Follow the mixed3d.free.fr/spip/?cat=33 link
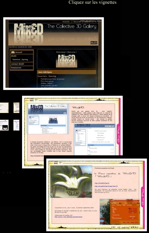This screenshot has width=149, height=233. 106,186
